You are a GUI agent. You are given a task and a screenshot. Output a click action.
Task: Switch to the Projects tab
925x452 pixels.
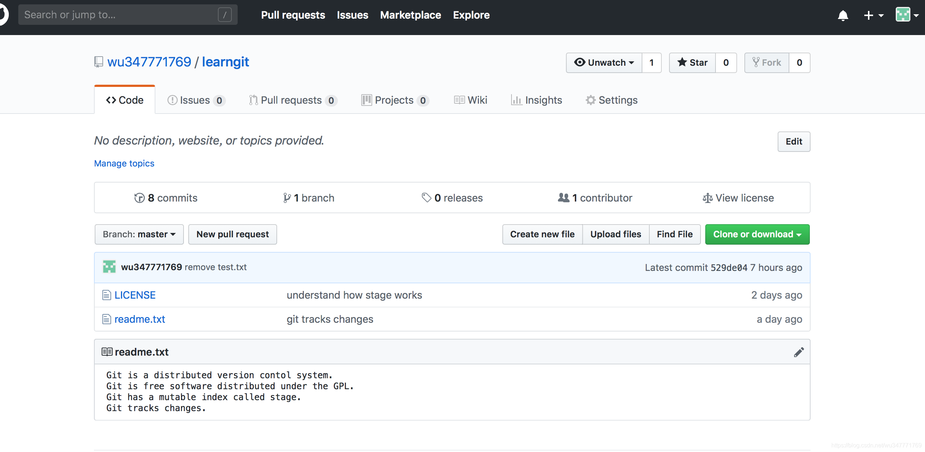395,100
